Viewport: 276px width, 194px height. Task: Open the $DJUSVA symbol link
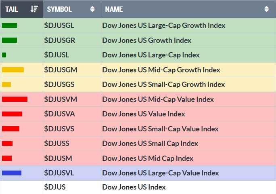(59, 114)
